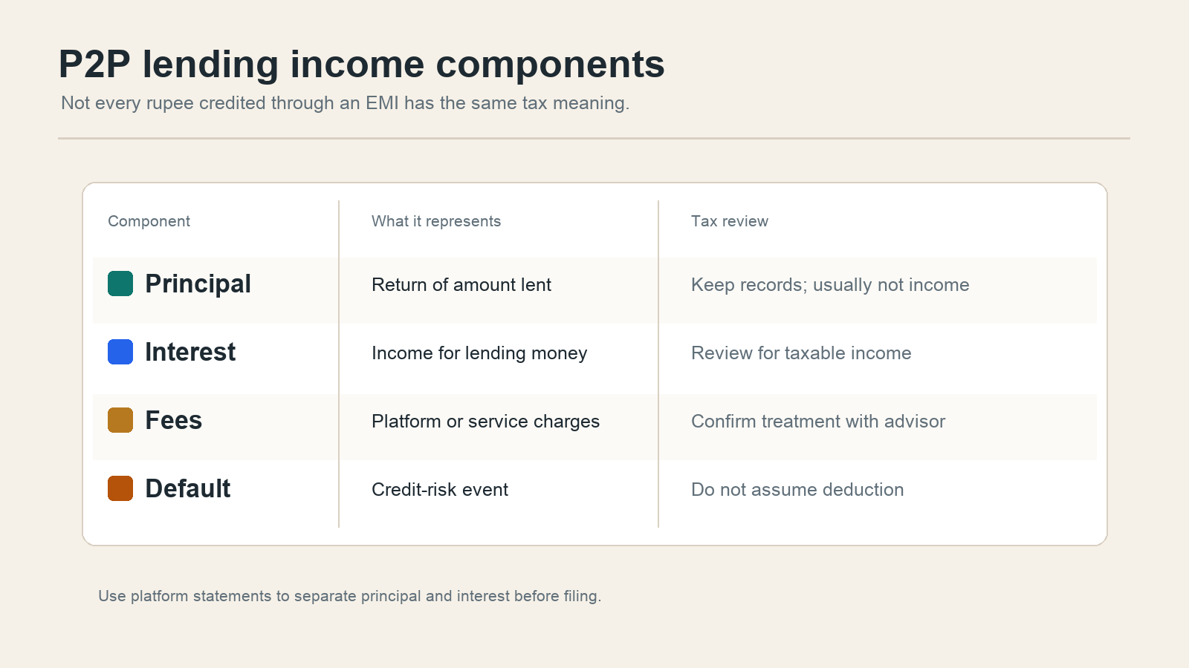This screenshot has width=1189, height=668.
Task: Select the Interest row label
Action: click(190, 352)
